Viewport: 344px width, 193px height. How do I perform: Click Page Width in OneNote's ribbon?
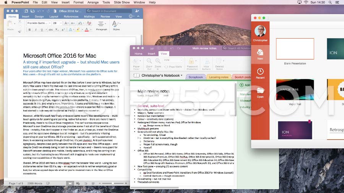(x=173, y=66)
